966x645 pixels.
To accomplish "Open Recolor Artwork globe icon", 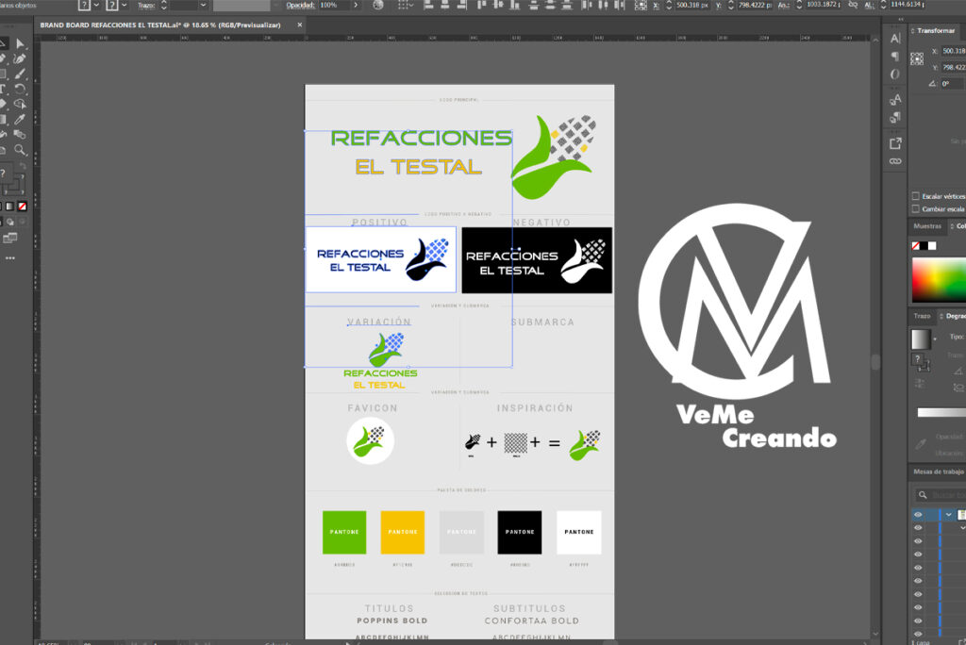I will coord(378,5).
